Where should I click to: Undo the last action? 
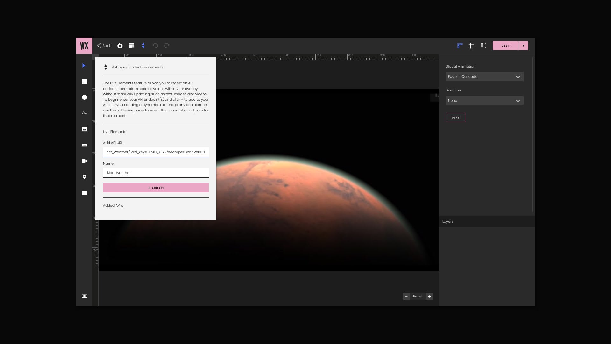click(x=155, y=46)
